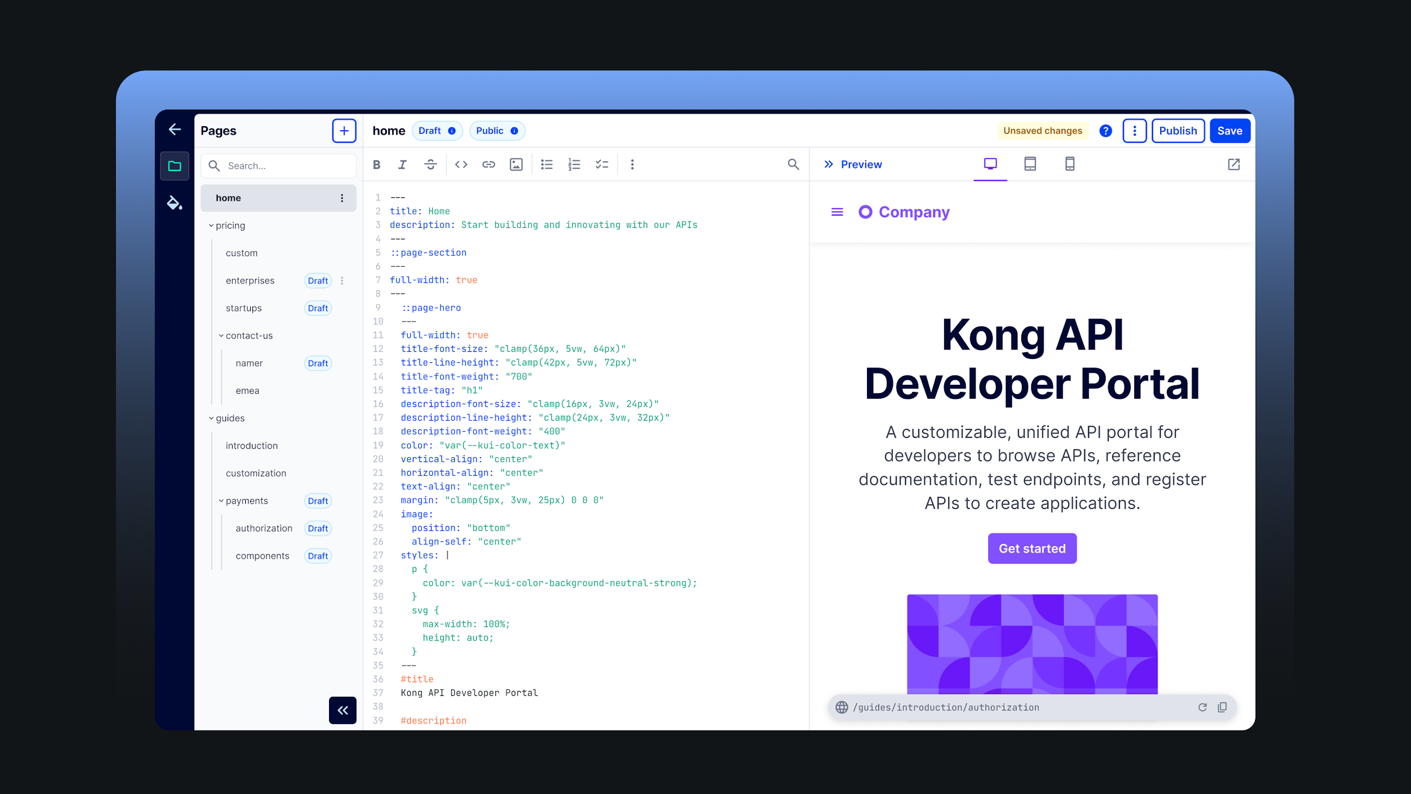Switch preview to desktop view
1411x794 pixels.
click(990, 164)
